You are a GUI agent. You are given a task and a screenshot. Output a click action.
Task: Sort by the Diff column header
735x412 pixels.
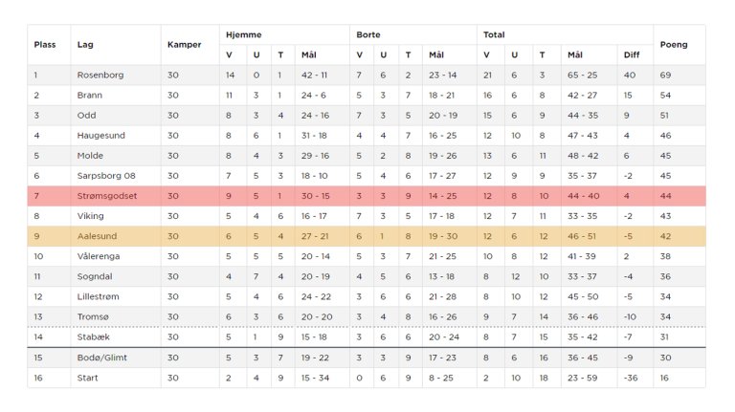tap(631, 55)
